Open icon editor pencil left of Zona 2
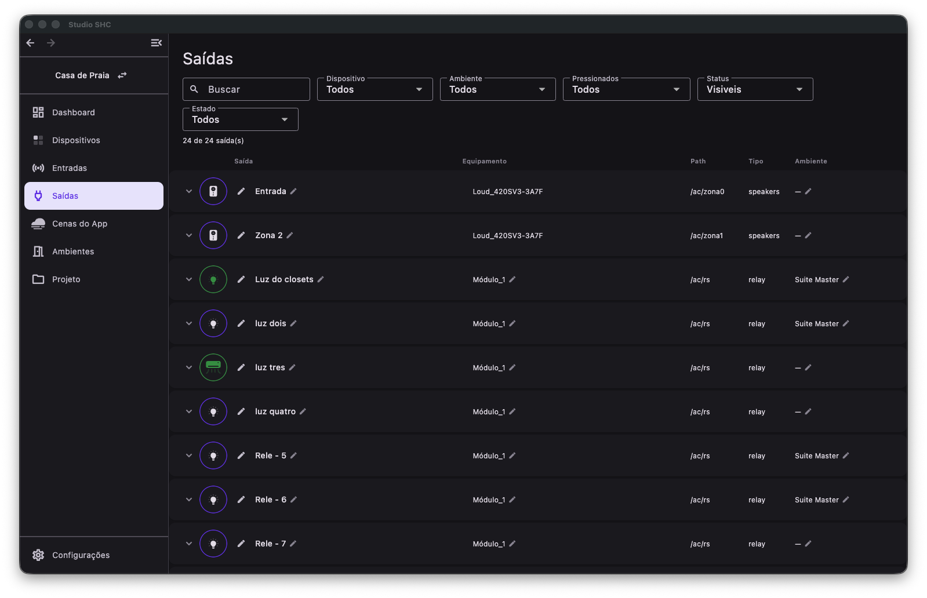927x598 pixels. coord(241,235)
